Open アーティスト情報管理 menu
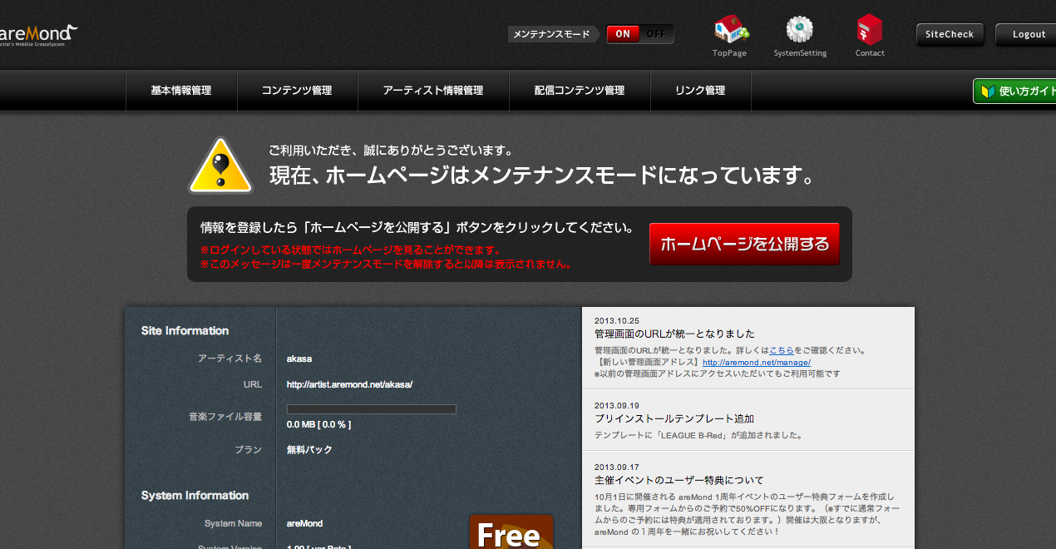 point(433,91)
